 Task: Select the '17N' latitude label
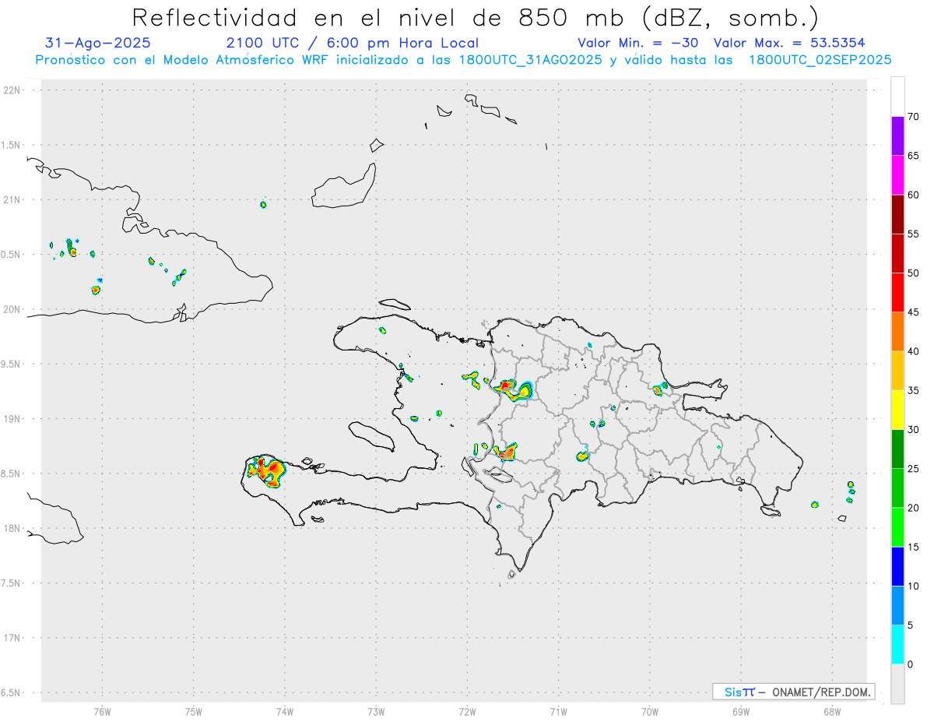tap(13, 638)
